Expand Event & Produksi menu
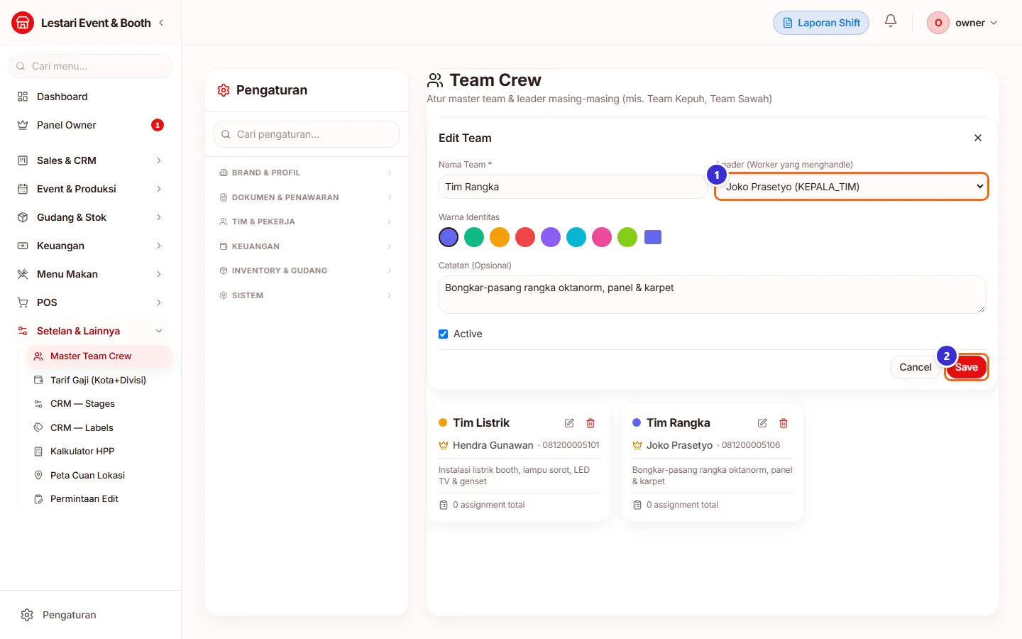The image size is (1022, 639). click(x=91, y=189)
